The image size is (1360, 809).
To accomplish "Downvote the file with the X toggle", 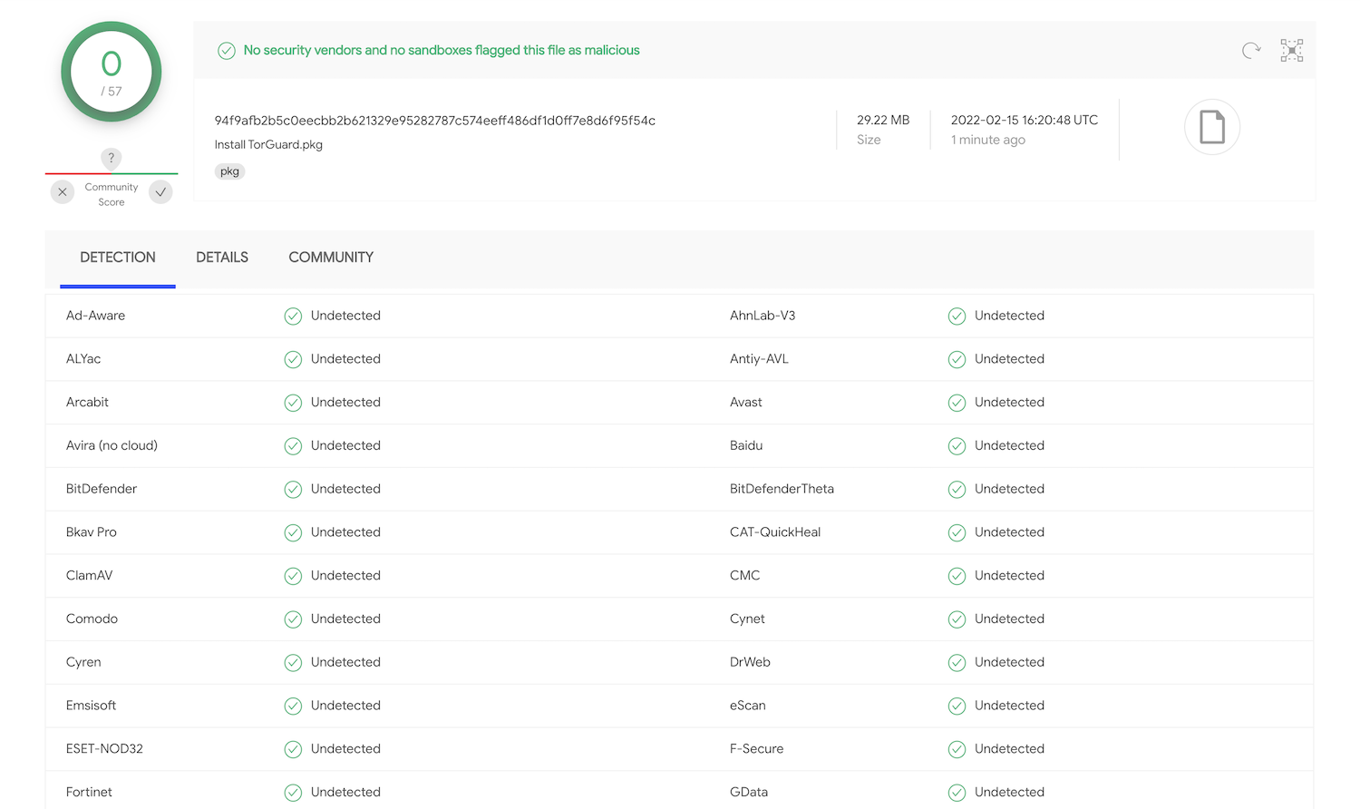I will point(62,192).
